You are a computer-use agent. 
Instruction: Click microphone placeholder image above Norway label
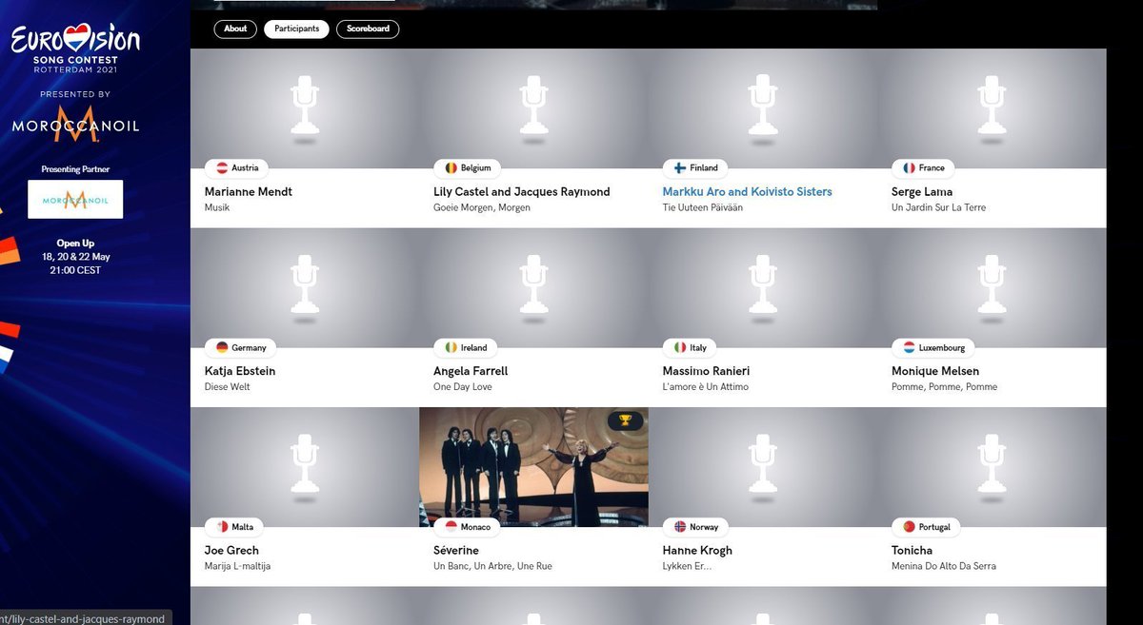click(x=763, y=467)
